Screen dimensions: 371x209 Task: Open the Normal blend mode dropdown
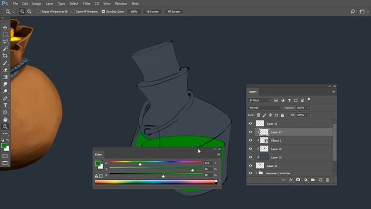pyautogui.click(x=265, y=107)
